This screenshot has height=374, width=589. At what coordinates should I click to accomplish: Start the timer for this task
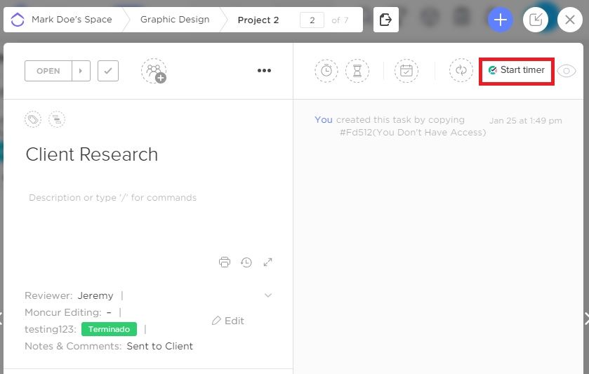517,70
